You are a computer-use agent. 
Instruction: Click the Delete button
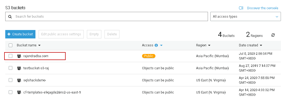pos(112,34)
